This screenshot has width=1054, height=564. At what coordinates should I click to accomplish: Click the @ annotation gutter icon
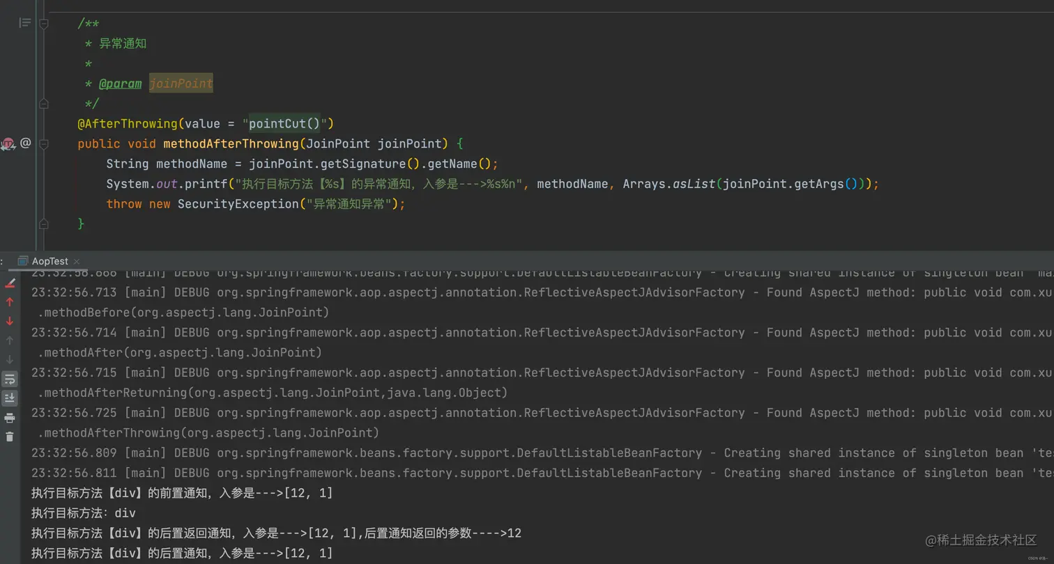[25, 143]
